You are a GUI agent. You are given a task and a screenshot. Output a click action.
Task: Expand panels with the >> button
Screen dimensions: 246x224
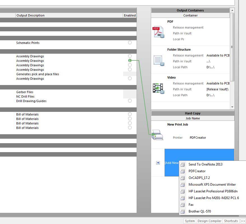(x=243, y=221)
